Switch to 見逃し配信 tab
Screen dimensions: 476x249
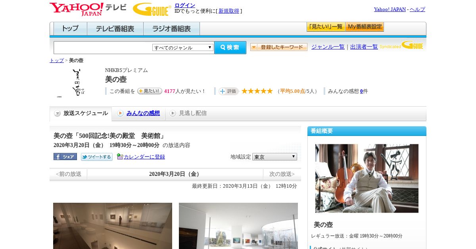(x=188, y=113)
